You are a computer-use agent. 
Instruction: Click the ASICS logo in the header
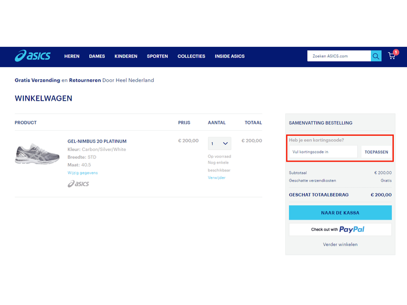click(x=33, y=56)
